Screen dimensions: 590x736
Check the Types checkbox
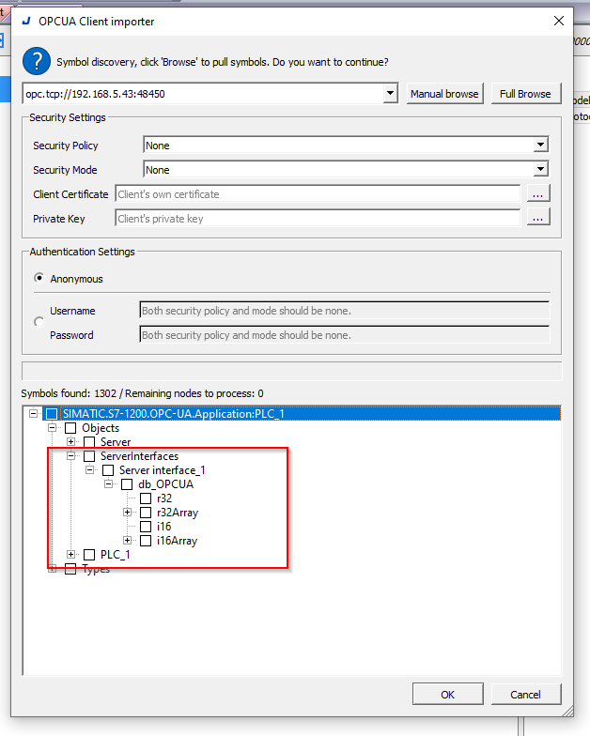(x=70, y=569)
